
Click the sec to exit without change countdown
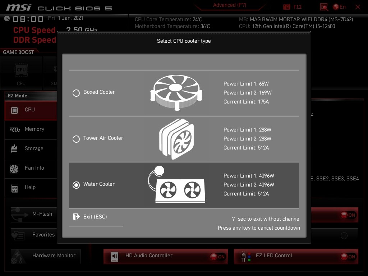pos(266,219)
